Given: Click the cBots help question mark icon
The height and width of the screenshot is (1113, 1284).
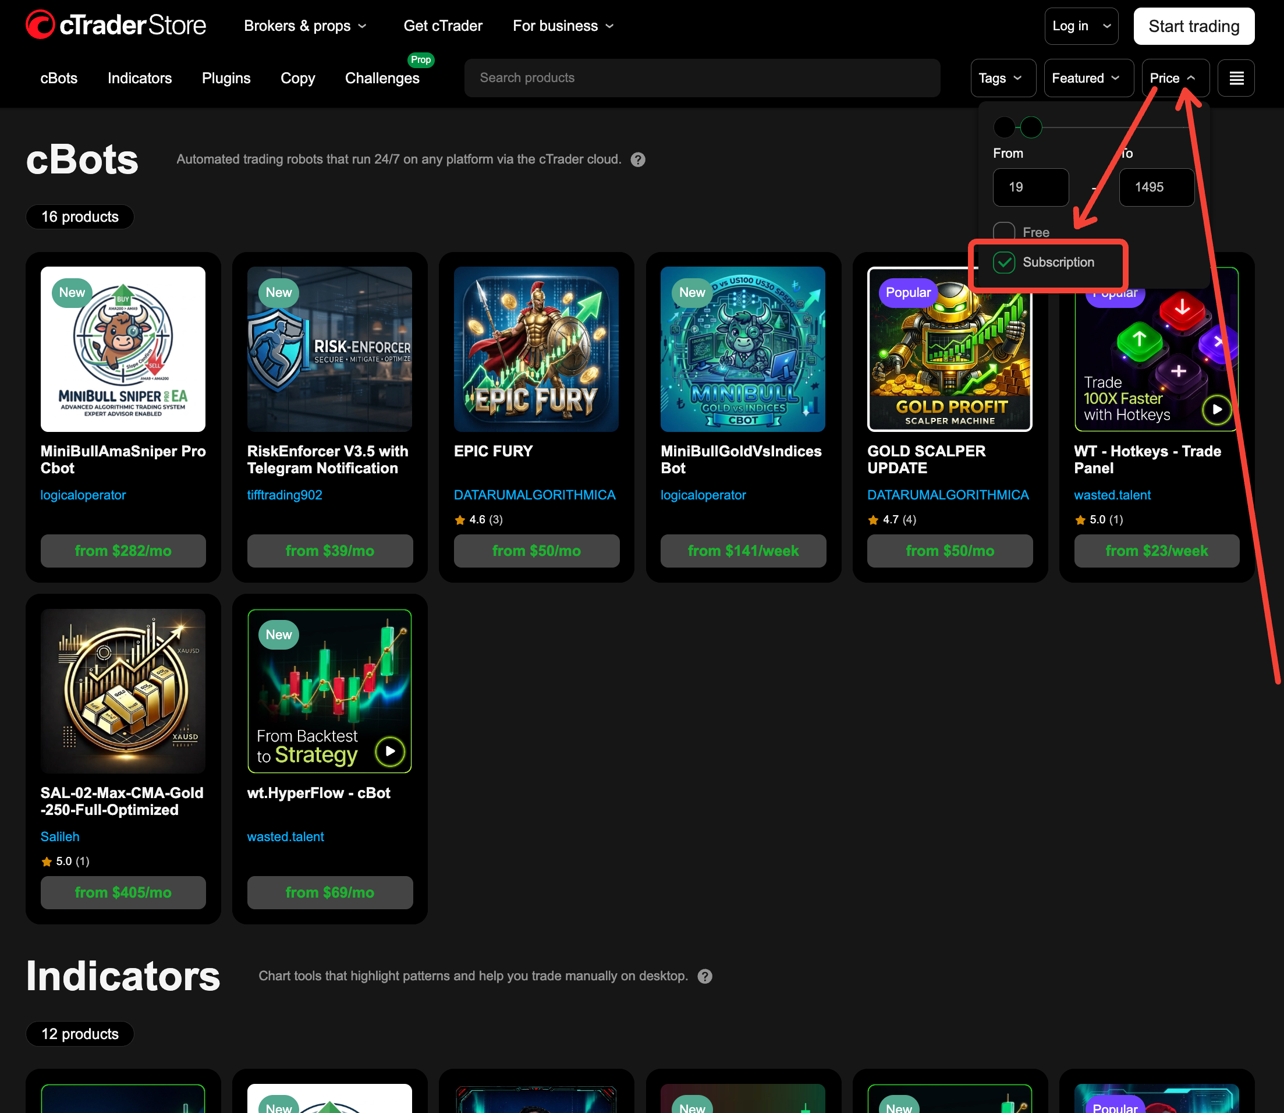Looking at the screenshot, I should tap(638, 159).
